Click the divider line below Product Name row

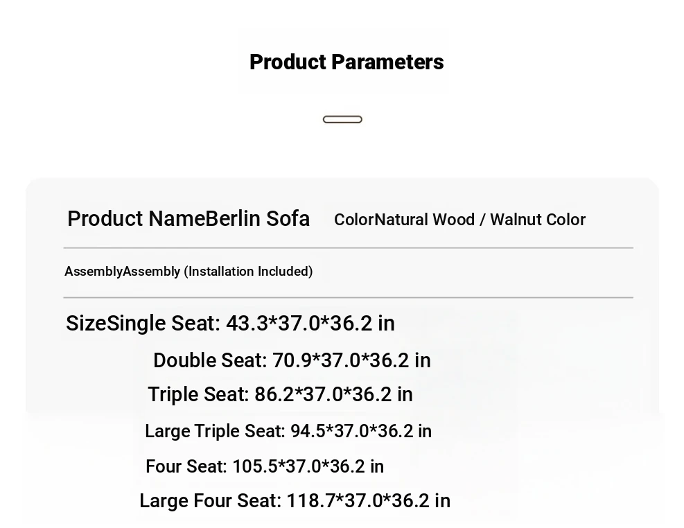click(348, 247)
